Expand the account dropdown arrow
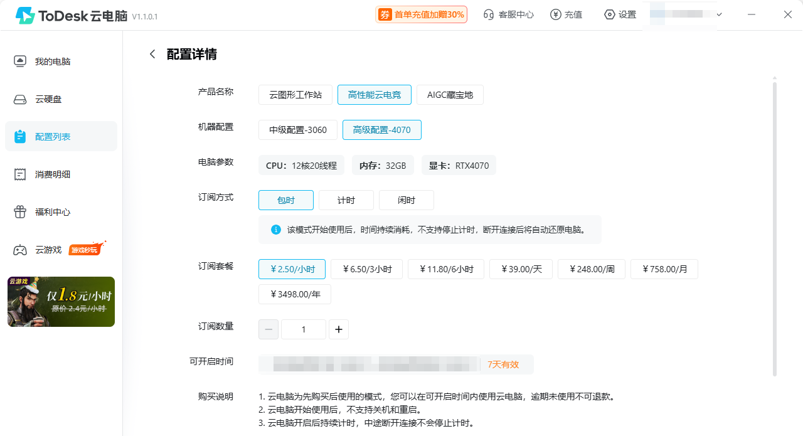The image size is (803, 436). coord(719,14)
